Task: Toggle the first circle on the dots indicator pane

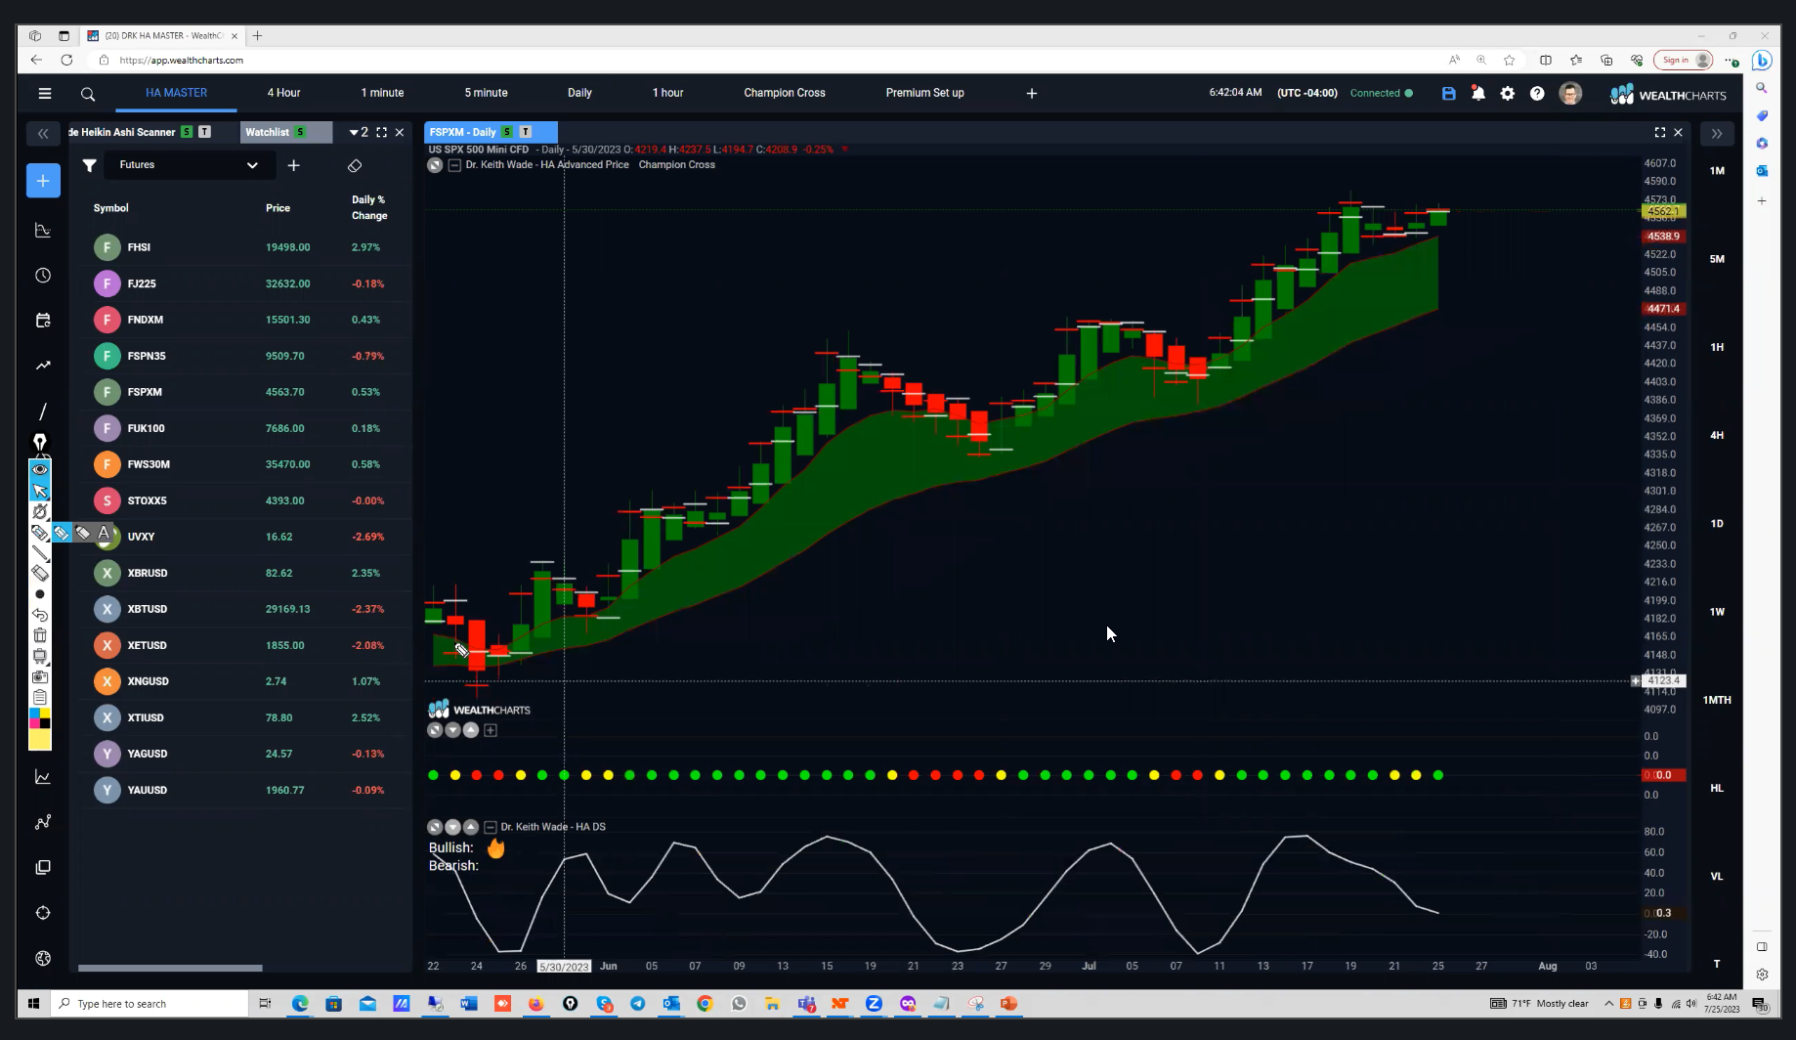Action: [435, 730]
